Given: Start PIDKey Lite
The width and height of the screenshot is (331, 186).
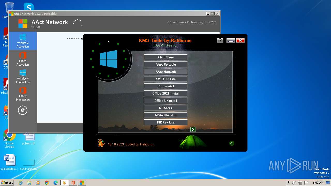Looking at the screenshot, I should (x=165, y=122).
